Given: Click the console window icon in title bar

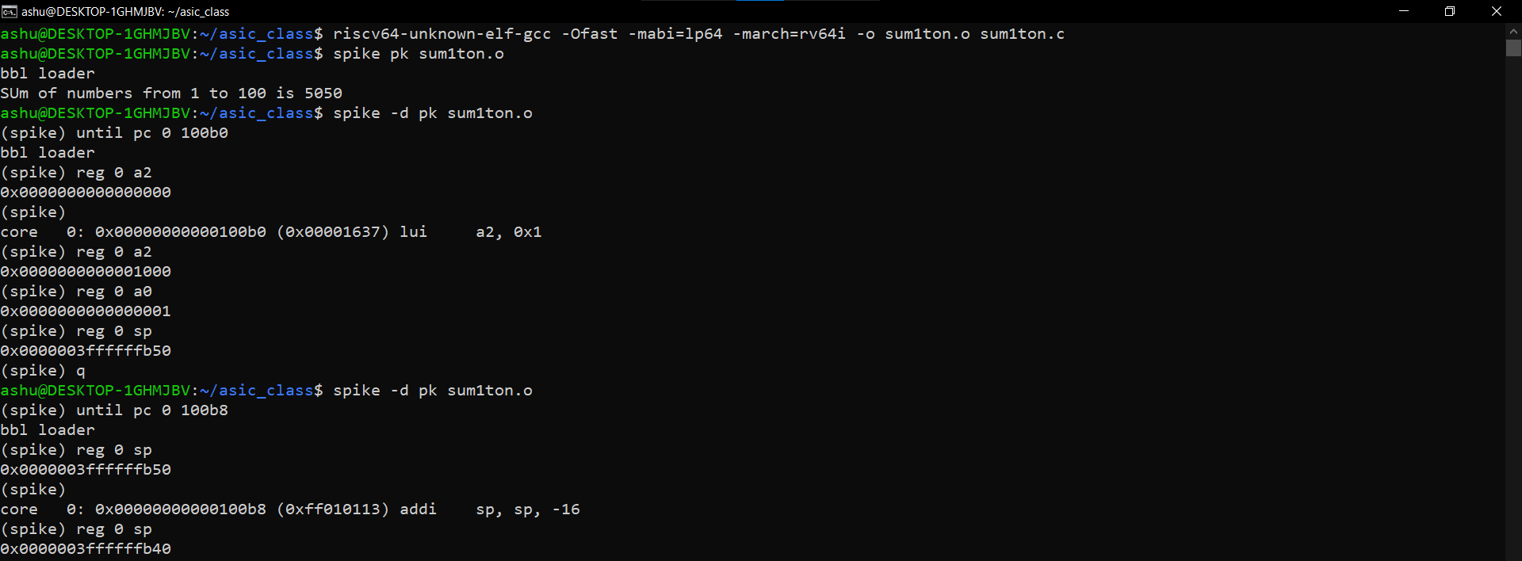Looking at the screenshot, I should point(10,11).
